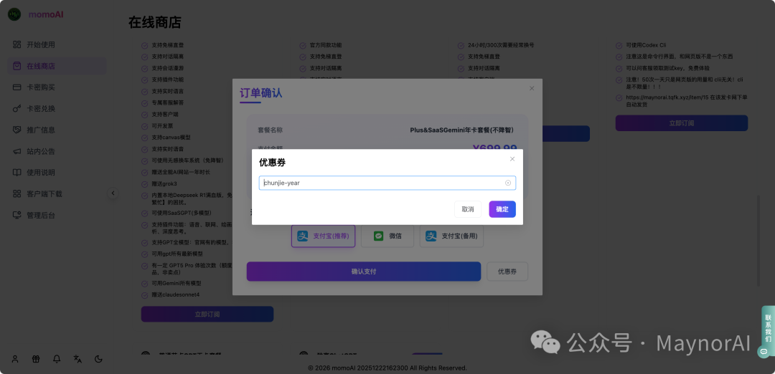This screenshot has width=775, height=374.
Task: Click the 可使用Codex Cli feature line
Action: [646, 45]
